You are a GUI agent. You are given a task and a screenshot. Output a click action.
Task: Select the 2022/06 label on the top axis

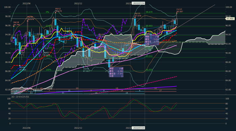click(x=26, y=3)
